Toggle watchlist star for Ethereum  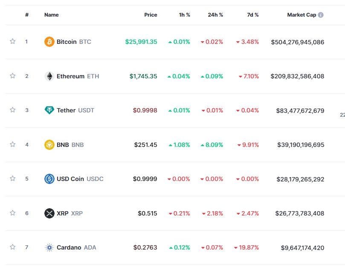point(13,76)
